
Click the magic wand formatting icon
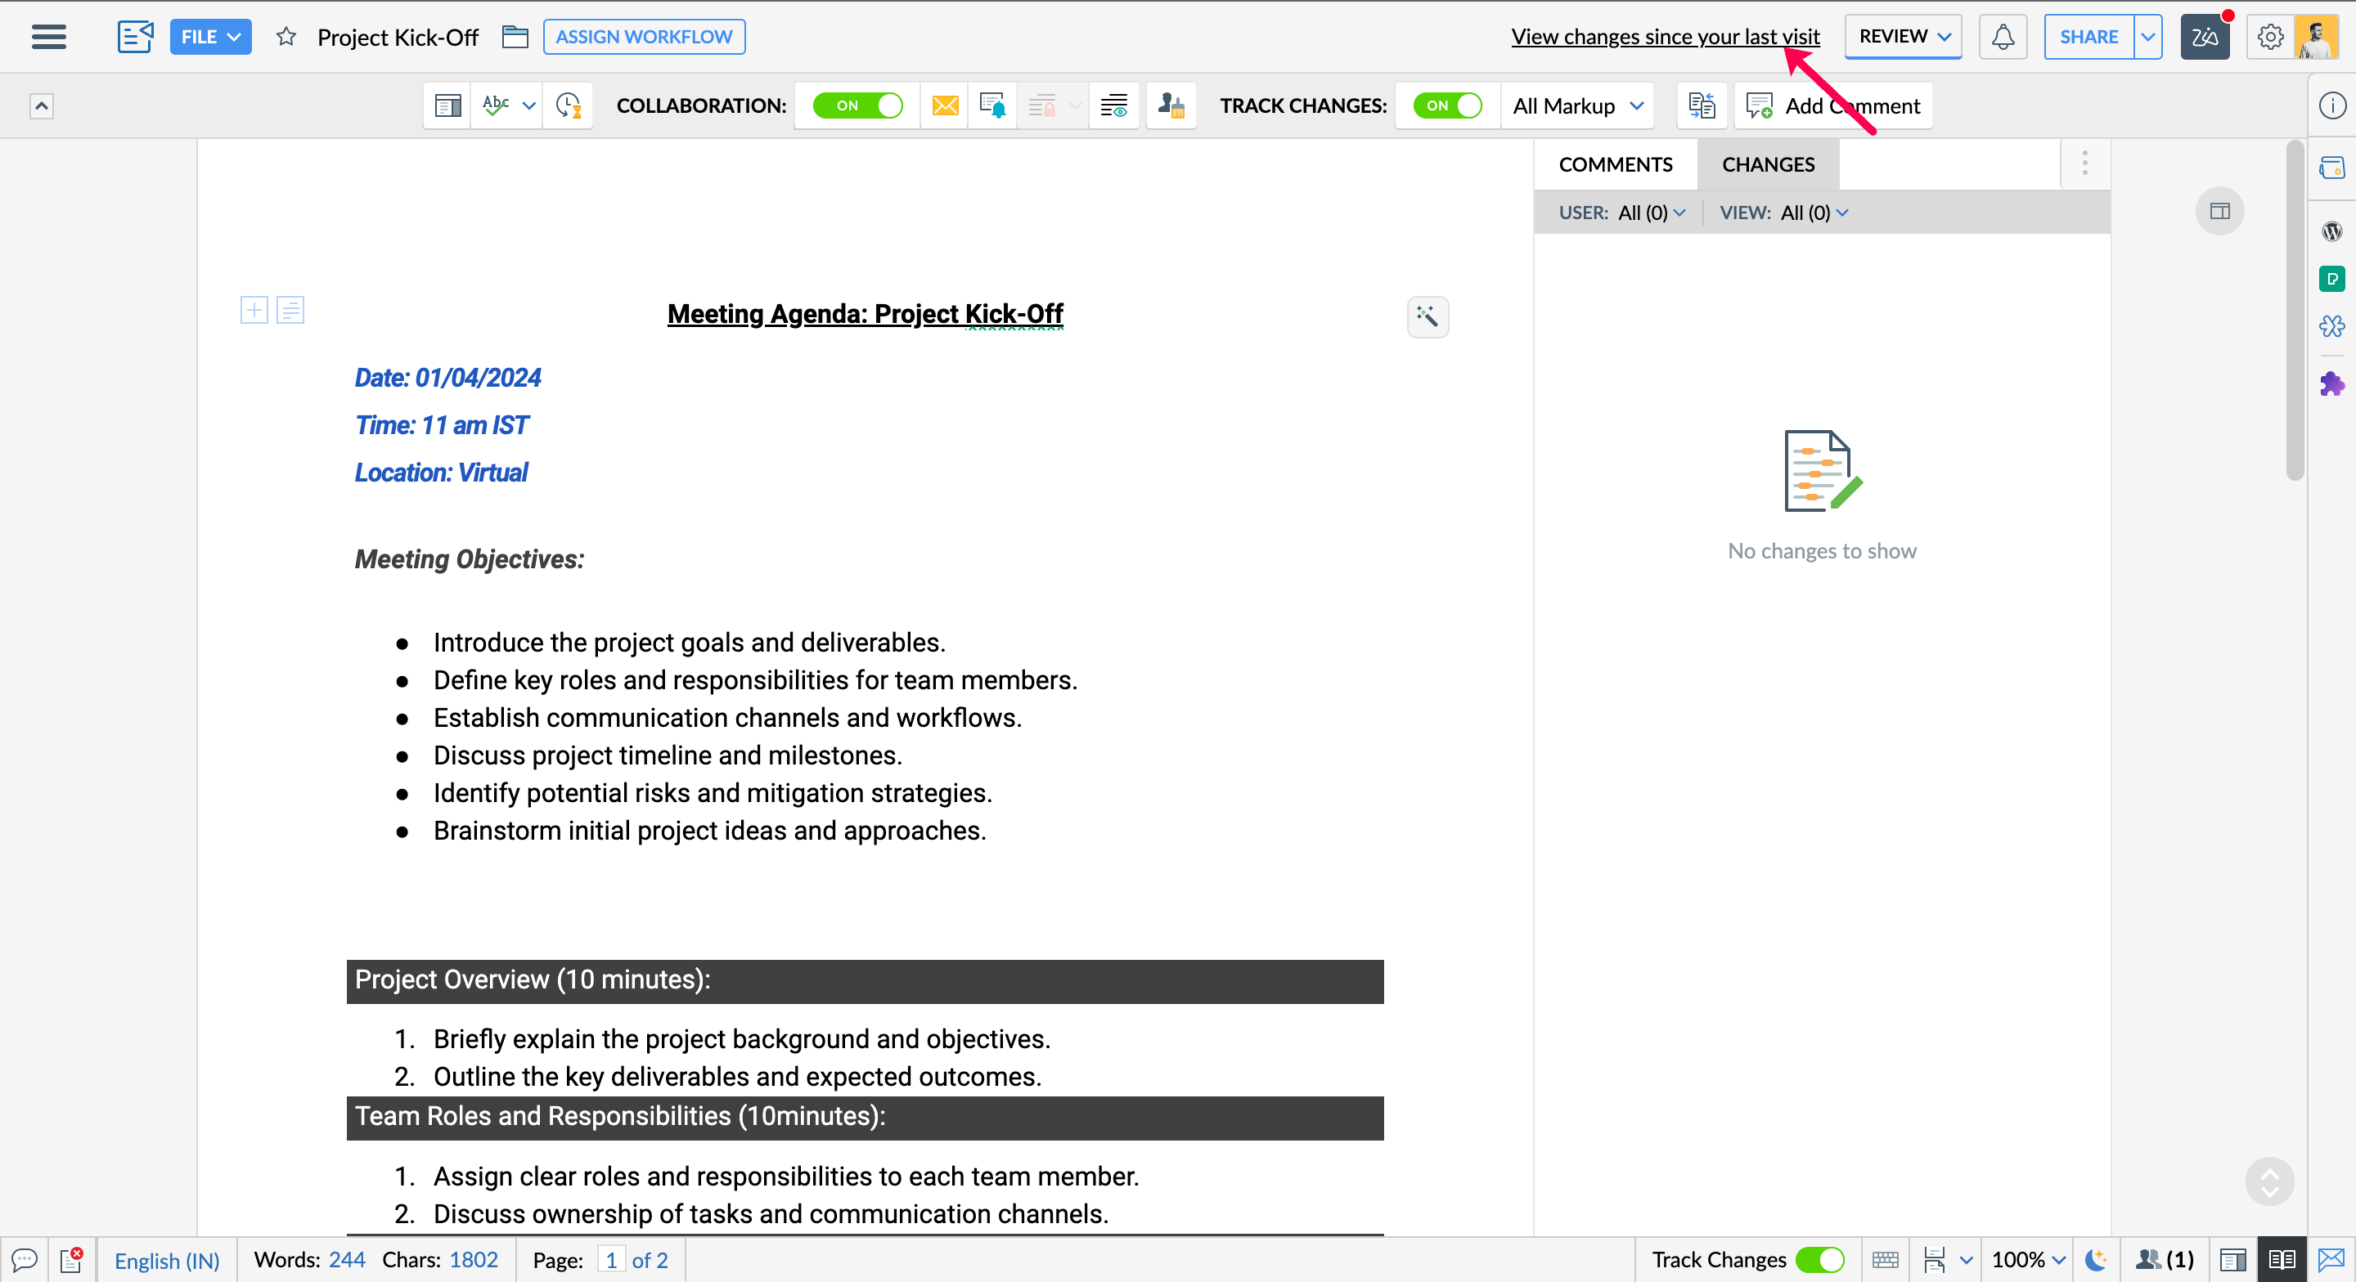[x=1427, y=316]
